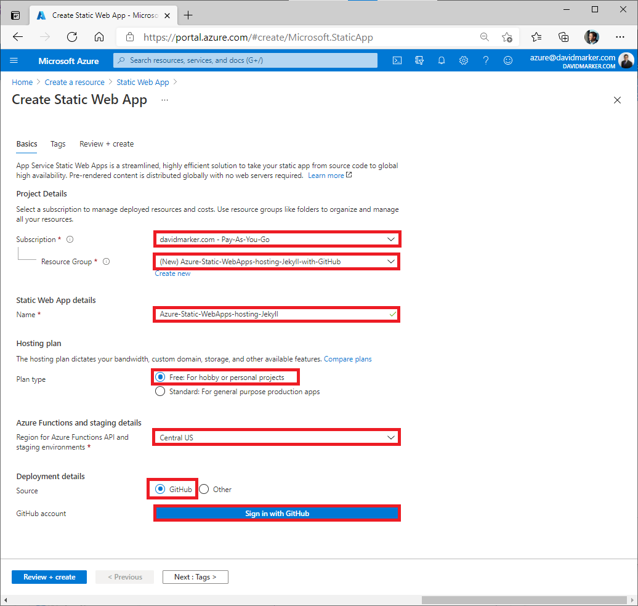638x606 pixels.
Task: Reload the page with the refresh icon
Action: (x=72, y=37)
